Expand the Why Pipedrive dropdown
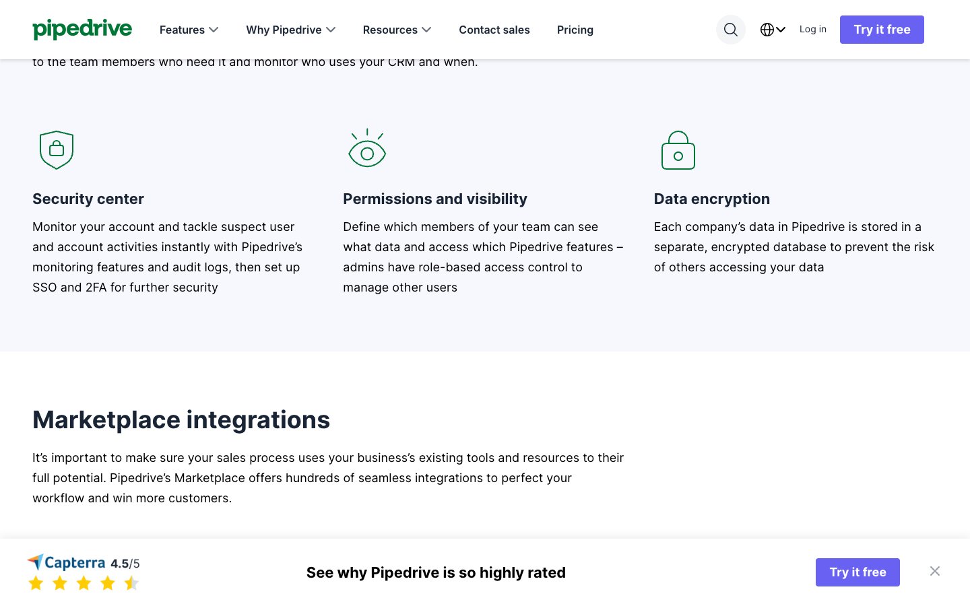 tap(290, 30)
